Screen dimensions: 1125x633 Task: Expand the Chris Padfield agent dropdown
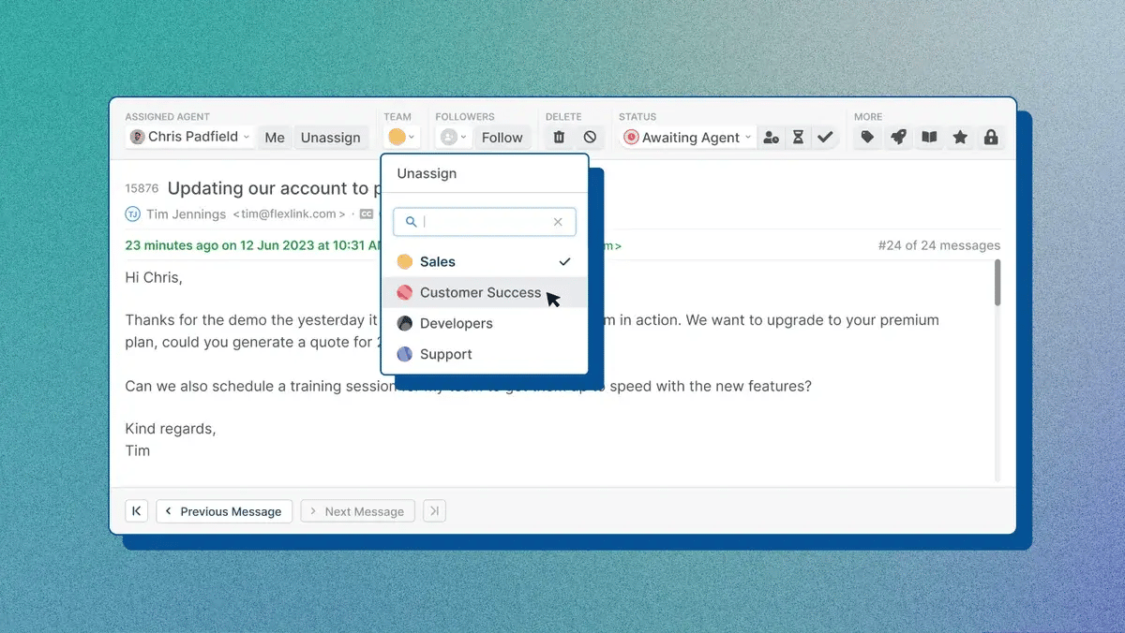188,137
